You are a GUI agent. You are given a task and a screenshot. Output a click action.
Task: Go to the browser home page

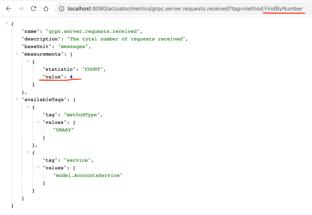click(46, 9)
